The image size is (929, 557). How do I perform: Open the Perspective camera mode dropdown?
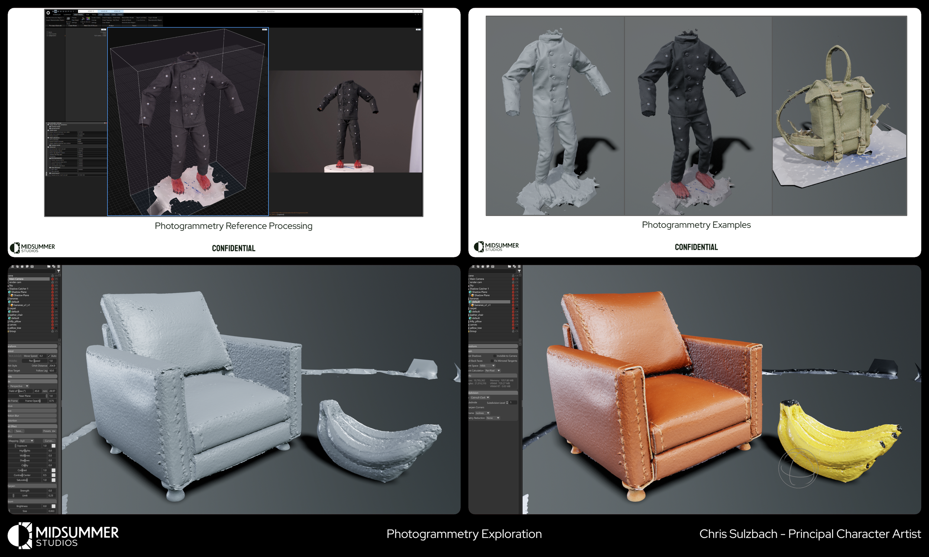pyautogui.click(x=19, y=386)
